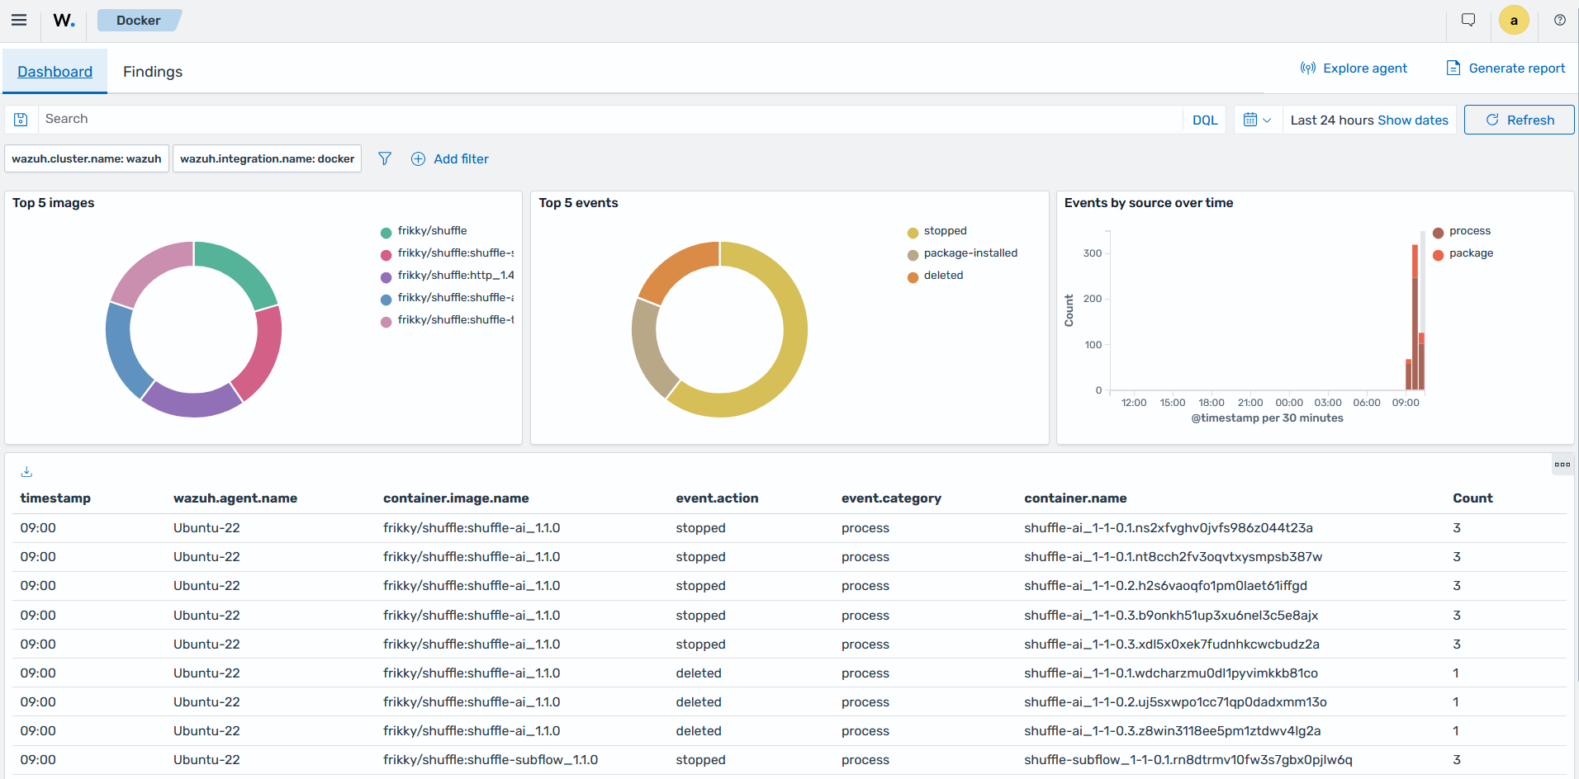1579x779 pixels.
Task: Select the Docker breadcrumb
Action: 139,21
